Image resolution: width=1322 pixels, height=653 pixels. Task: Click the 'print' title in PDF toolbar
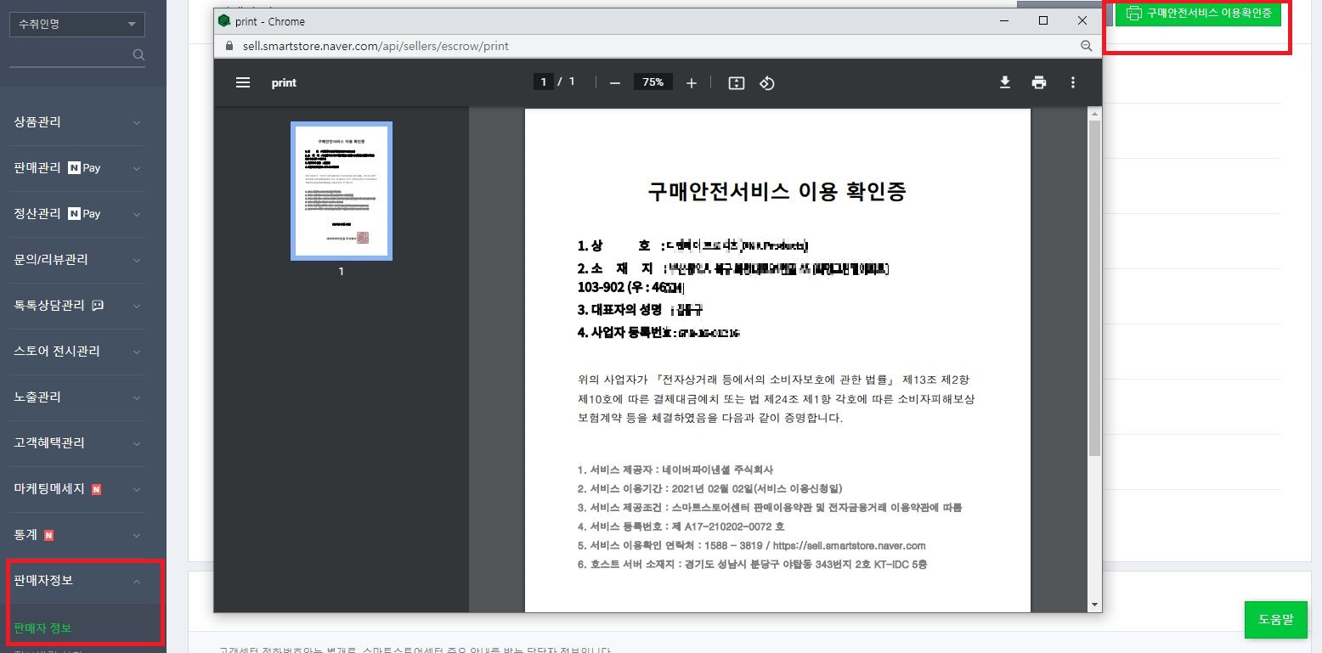(x=284, y=82)
